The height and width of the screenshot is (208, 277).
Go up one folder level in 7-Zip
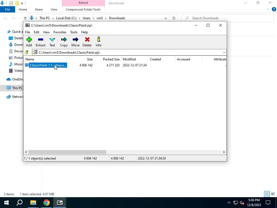tap(27, 52)
